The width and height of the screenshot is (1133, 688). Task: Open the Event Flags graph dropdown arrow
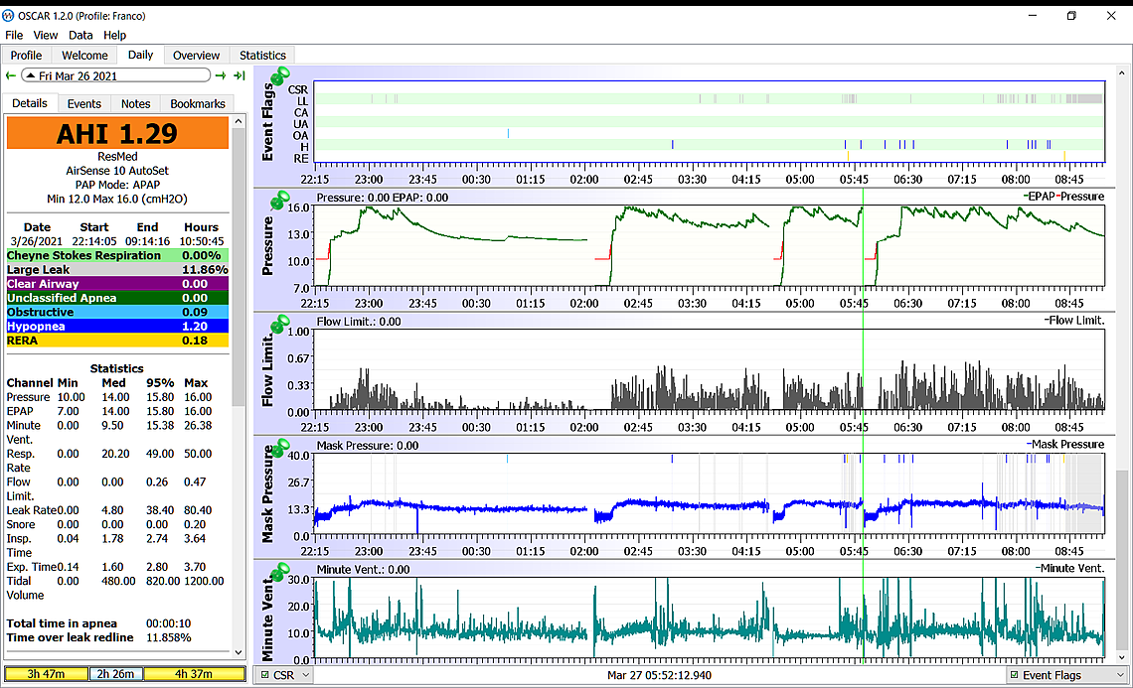pos(1121,675)
